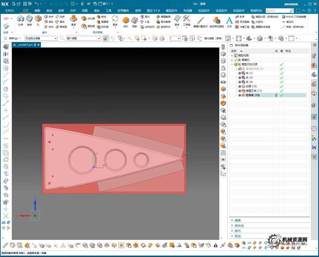
Task: Select the 旋转 (Revolve) tool
Action: click(x=29, y=20)
